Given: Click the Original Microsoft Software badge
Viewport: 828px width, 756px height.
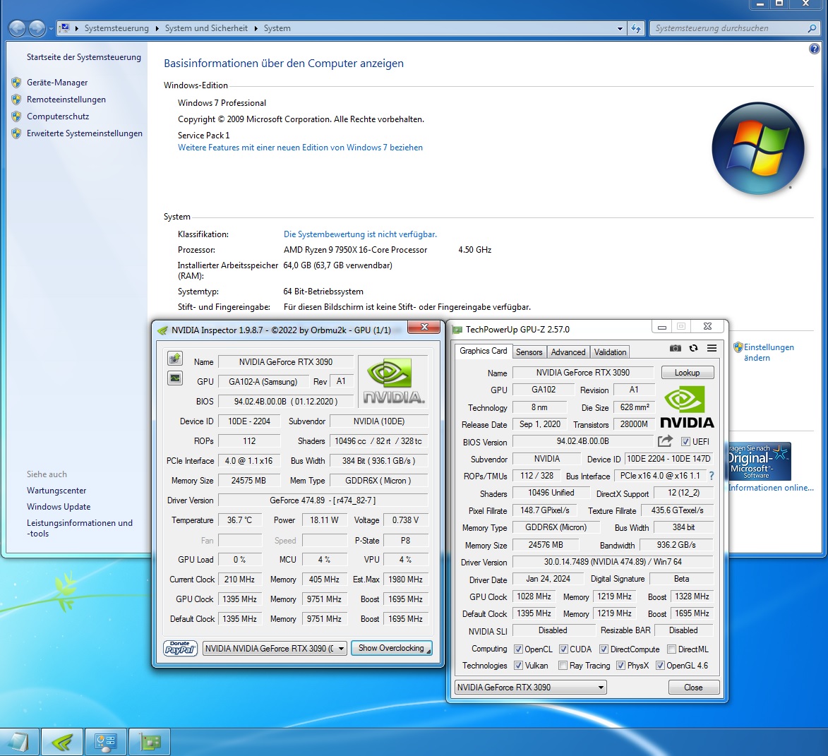Looking at the screenshot, I should coord(760,461).
